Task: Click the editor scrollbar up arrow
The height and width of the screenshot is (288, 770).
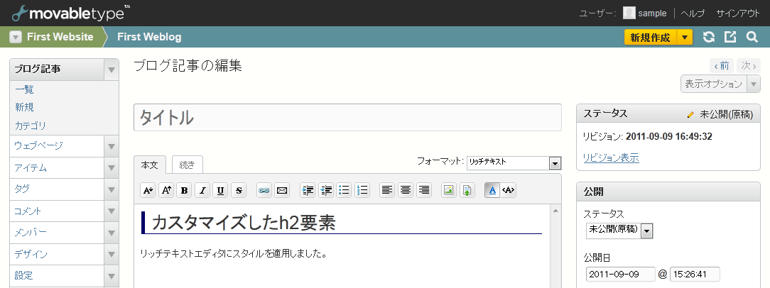Action: coord(555,211)
